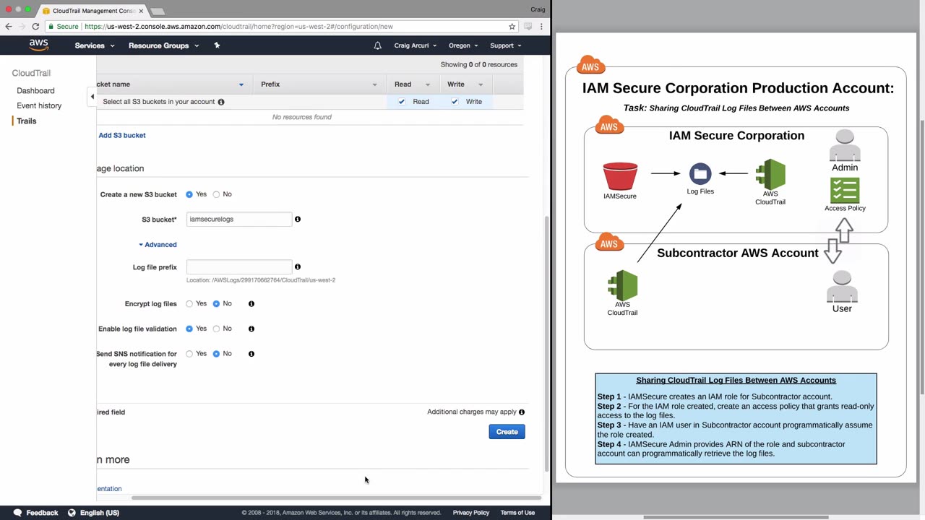Close the CloudTrail Management Console tab

pyautogui.click(x=141, y=11)
